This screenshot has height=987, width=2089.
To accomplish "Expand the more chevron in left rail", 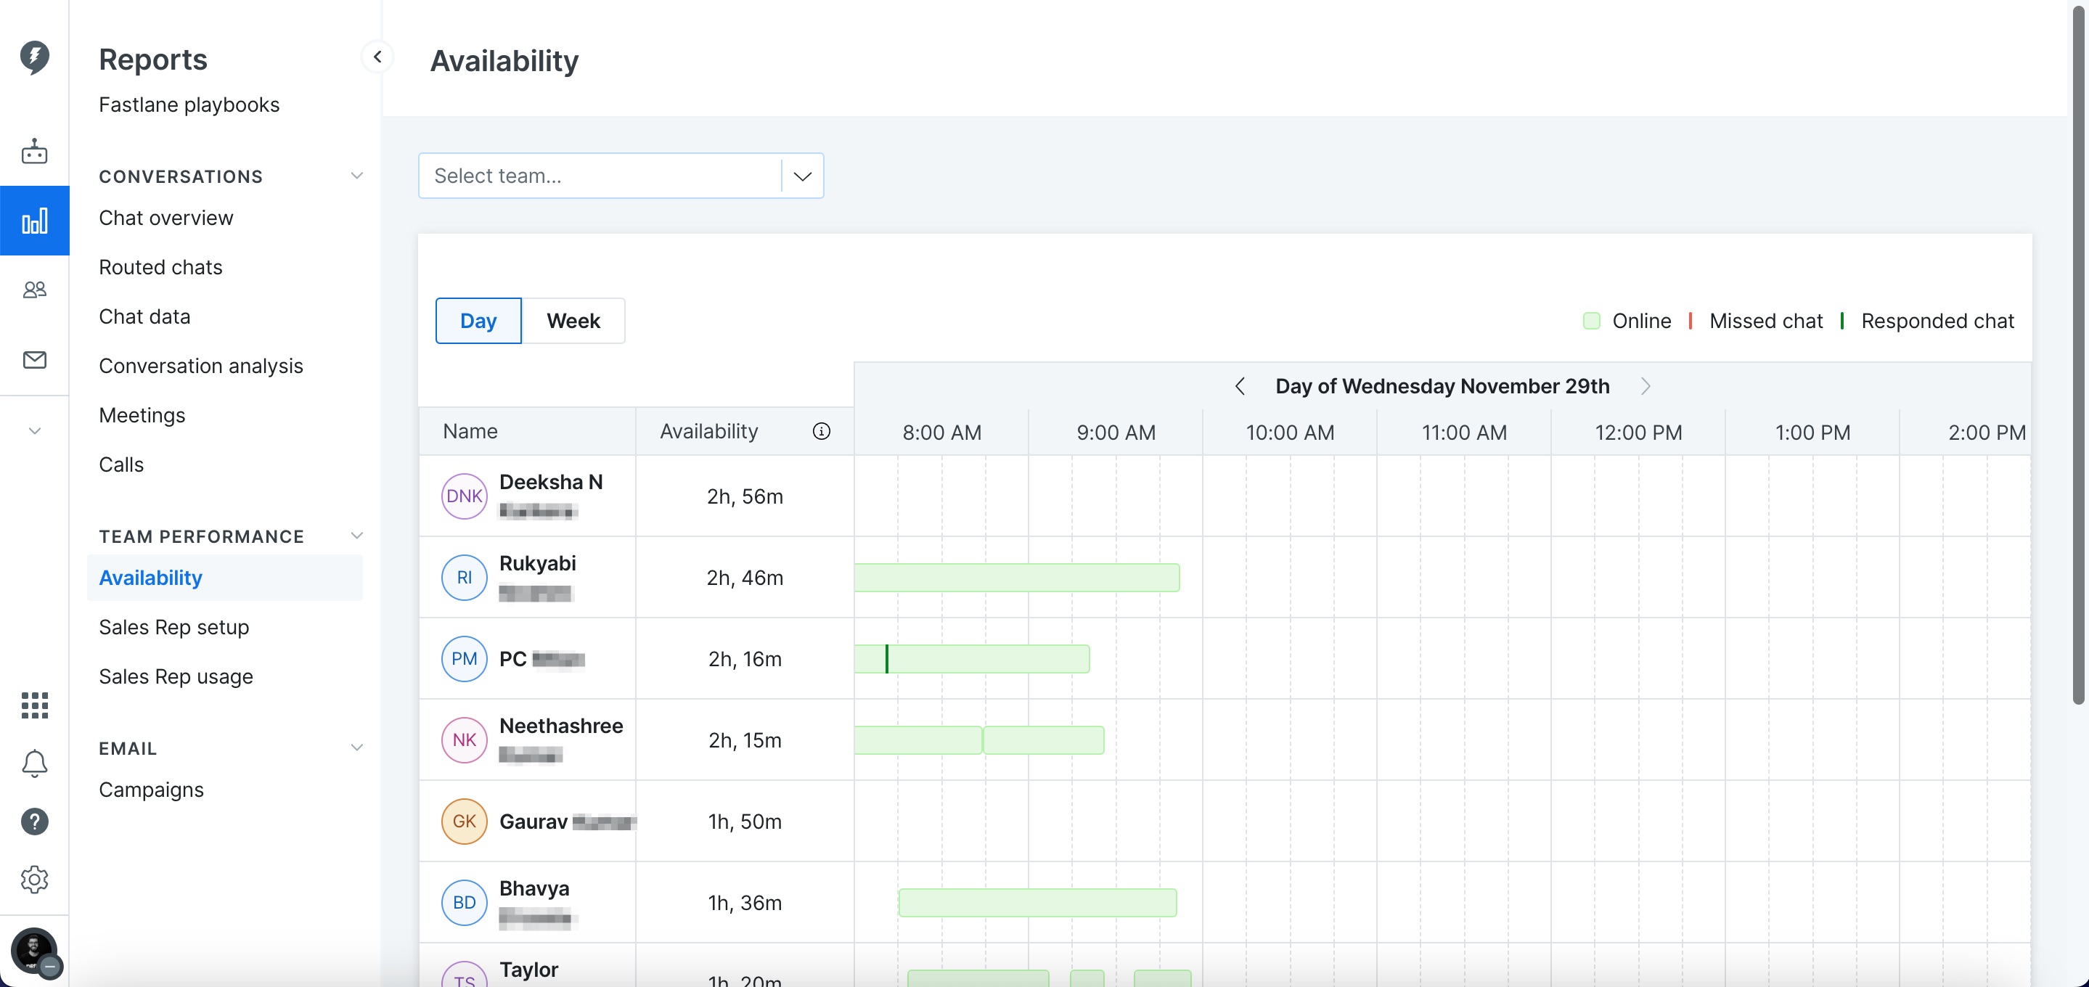I will pos(34,430).
